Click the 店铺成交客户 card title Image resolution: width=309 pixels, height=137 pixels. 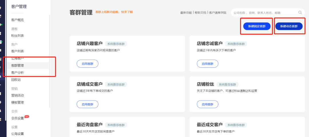tap(90, 84)
